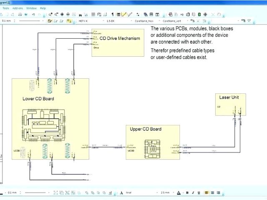Toggle Bold text formatting in the bottom toolbar
Image resolution: width=267 pixels, height=200 pixels.
coord(187,193)
